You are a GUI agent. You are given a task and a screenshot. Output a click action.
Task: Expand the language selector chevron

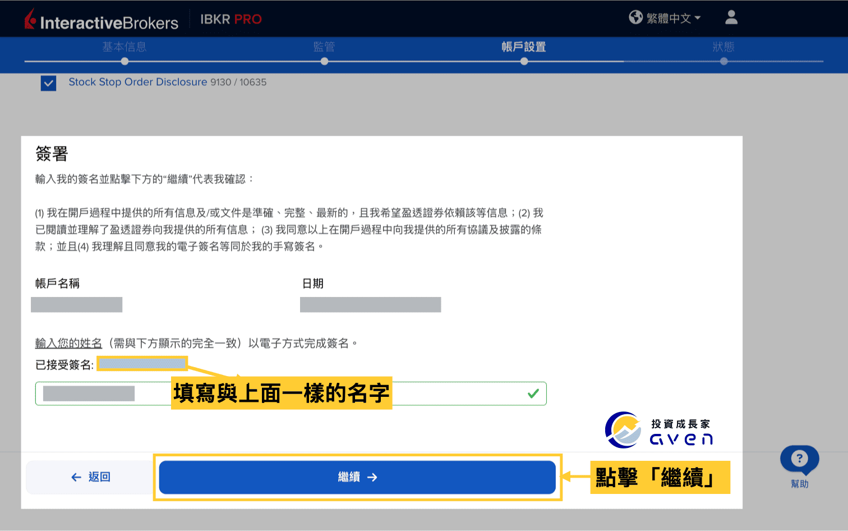click(x=697, y=17)
